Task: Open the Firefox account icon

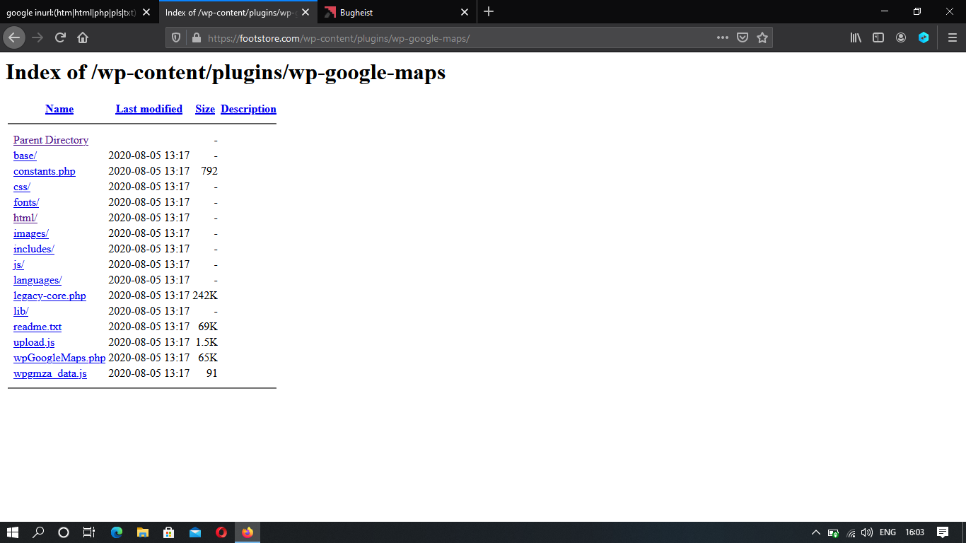Action: [x=901, y=37]
